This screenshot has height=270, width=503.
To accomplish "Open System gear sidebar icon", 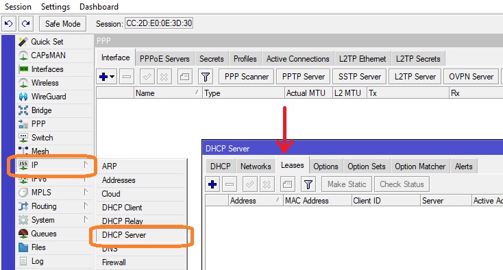I will 23,220.
